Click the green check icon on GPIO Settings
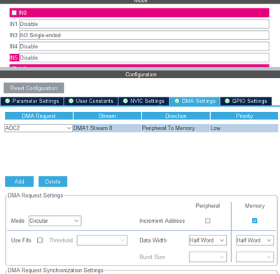The image size is (280, 274). click(x=227, y=101)
